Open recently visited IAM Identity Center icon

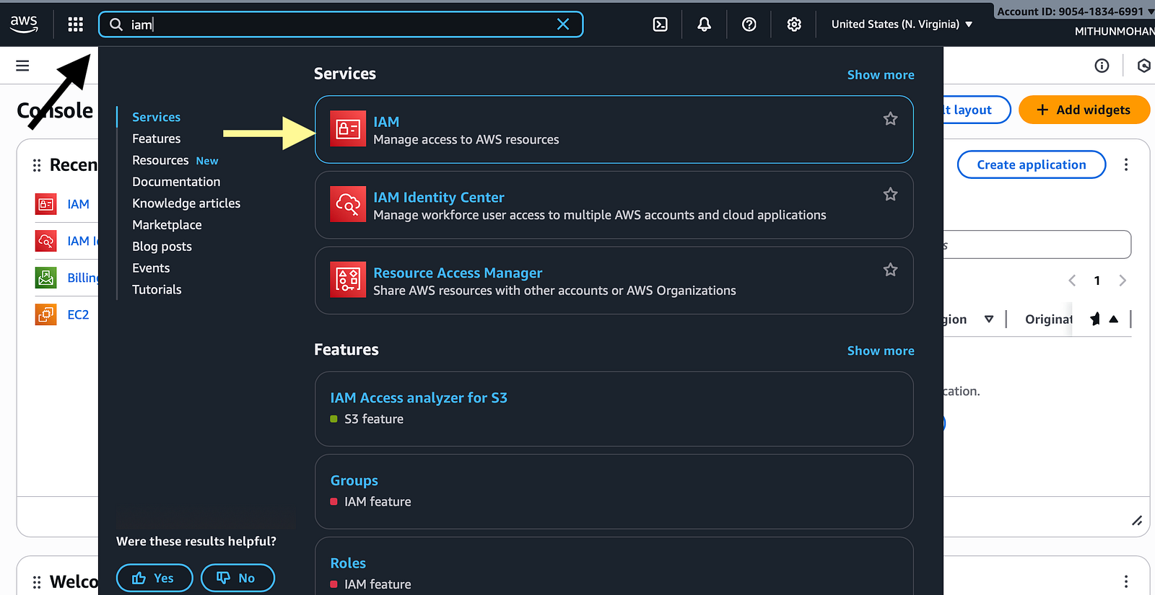point(46,241)
